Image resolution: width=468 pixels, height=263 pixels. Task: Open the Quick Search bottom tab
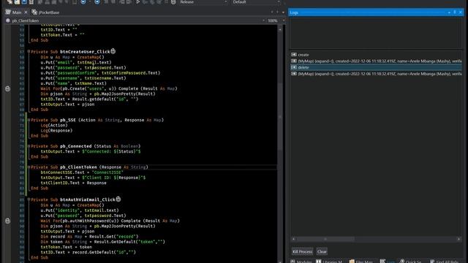[410, 262]
